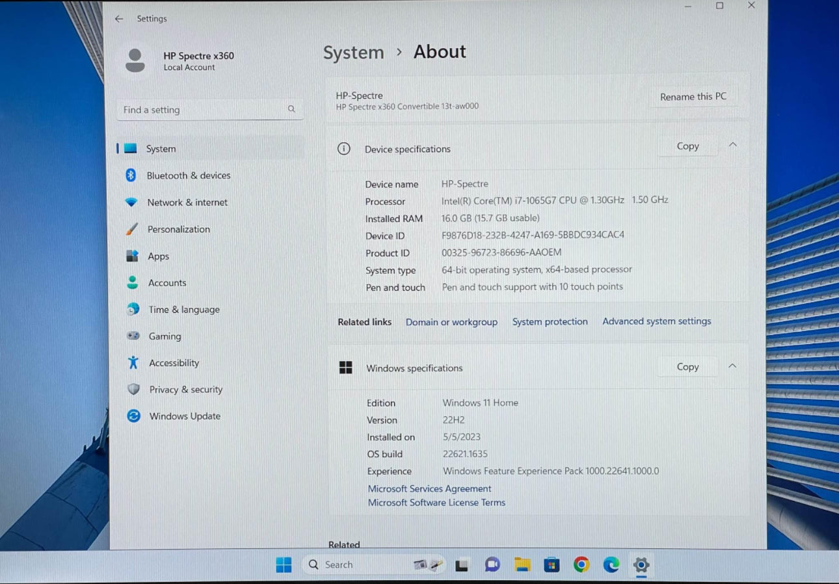The image size is (839, 584).
Task: Maximize the Settings window
Action: tap(719, 6)
